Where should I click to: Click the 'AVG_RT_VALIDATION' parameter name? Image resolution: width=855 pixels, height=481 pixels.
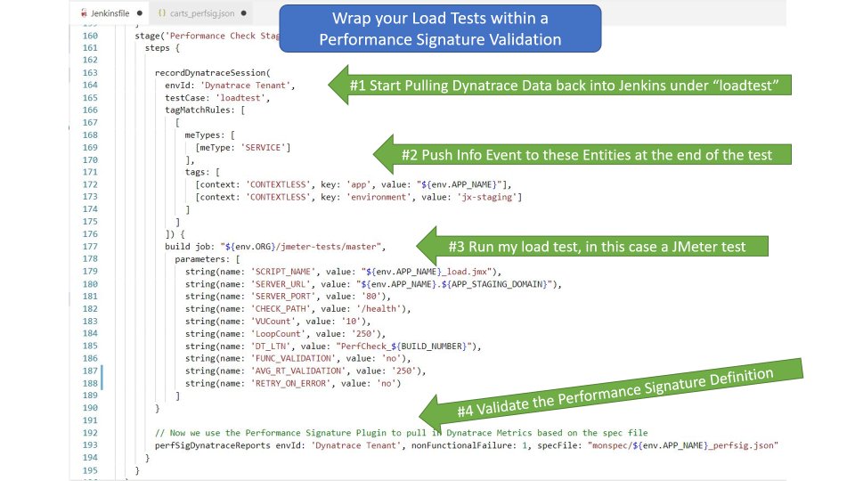(x=298, y=371)
